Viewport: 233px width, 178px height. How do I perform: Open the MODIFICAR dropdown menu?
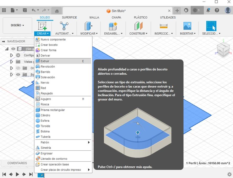tap(89, 34)
